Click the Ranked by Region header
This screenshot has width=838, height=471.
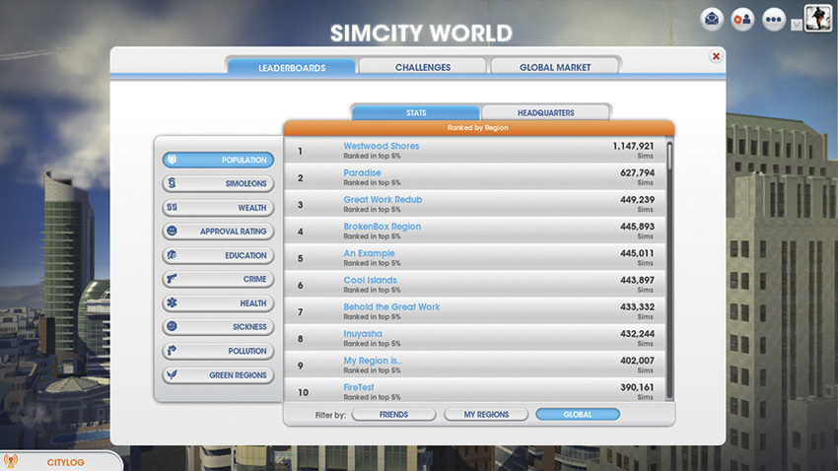(x=478, y=128)
